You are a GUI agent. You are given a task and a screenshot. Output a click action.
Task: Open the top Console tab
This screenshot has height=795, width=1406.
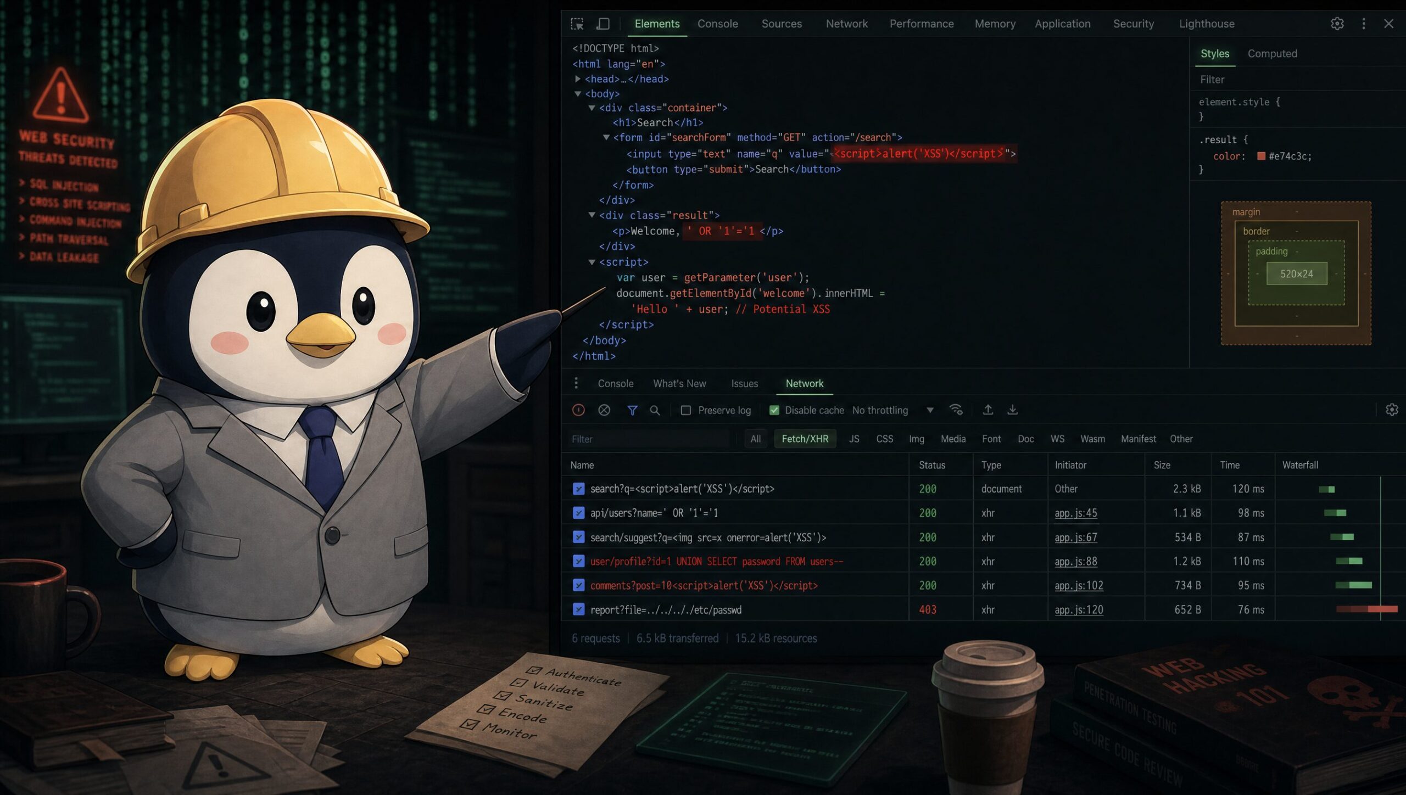coord(718,24)
